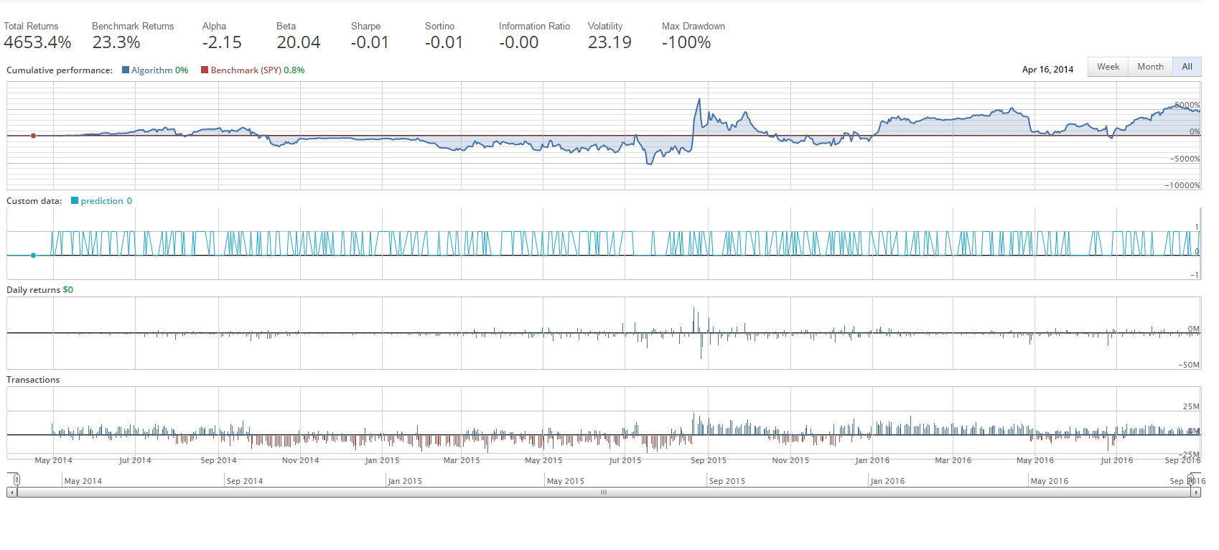Click the Jan 2015 navigator label
This screenshot has width=1219, height=550.
pyautogui.click(x=405, y=481)
